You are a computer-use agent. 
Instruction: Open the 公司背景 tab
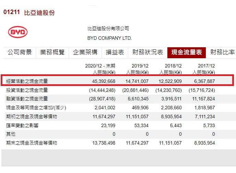(20, 52)
